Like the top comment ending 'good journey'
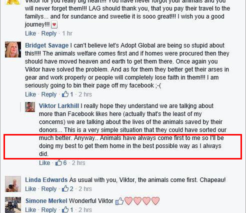Viewport: 246px width, 213px height. 30,33
